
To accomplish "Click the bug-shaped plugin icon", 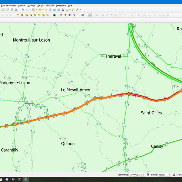I will coord(69,15).
